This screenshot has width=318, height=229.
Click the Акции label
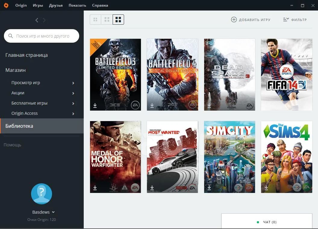point(18,93)
